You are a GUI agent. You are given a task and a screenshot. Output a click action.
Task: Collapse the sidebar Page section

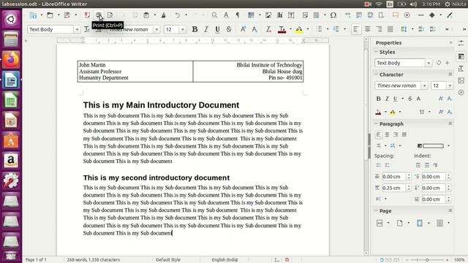(x=376, y=210)
